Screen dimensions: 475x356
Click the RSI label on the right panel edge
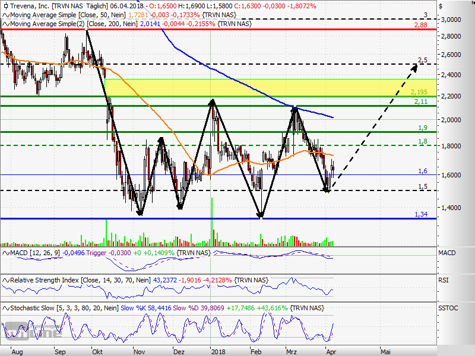click(444, 280)
